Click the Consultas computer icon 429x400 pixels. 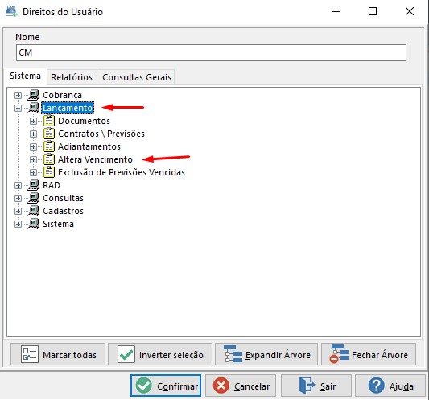34,198
